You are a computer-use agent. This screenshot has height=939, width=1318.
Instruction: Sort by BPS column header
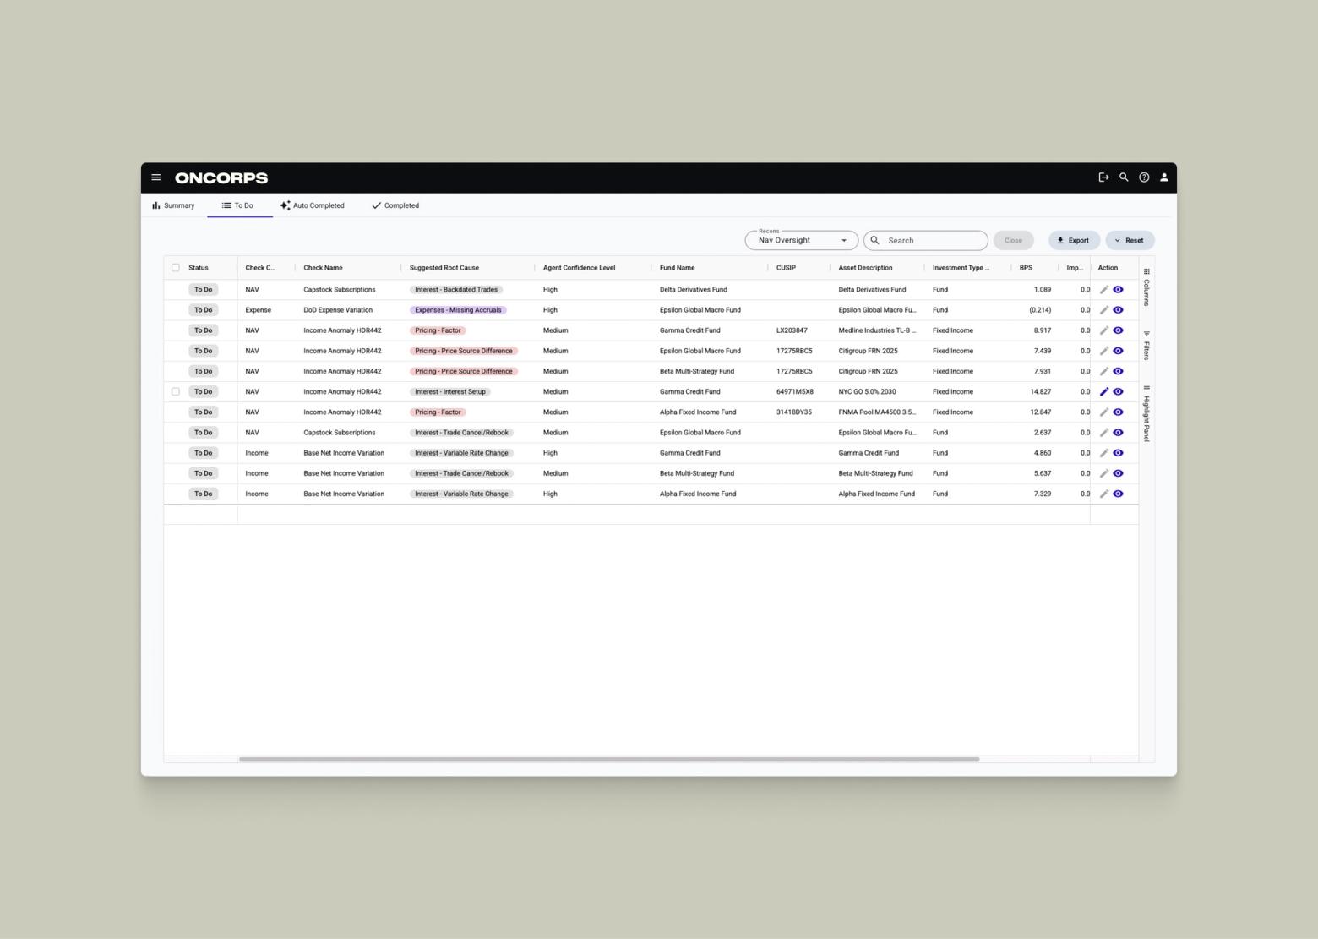tap(1026, 268)
